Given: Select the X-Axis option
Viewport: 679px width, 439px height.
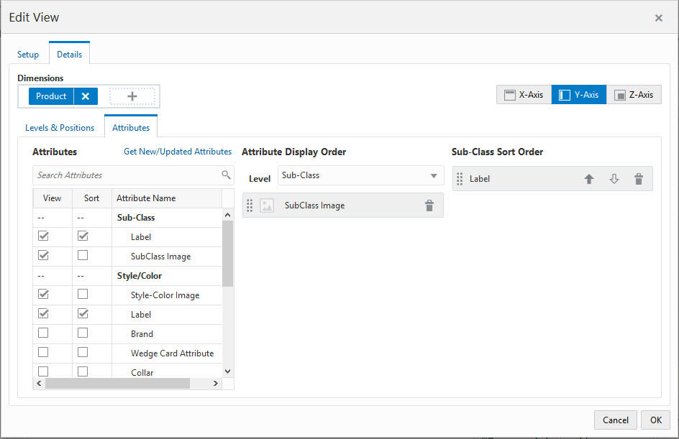Looking at the screenshot, I should (x=524, y=94).
